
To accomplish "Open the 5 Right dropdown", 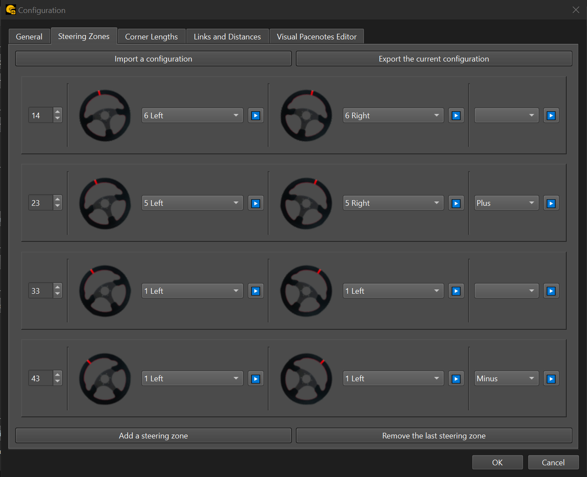I will click(393, 203).
